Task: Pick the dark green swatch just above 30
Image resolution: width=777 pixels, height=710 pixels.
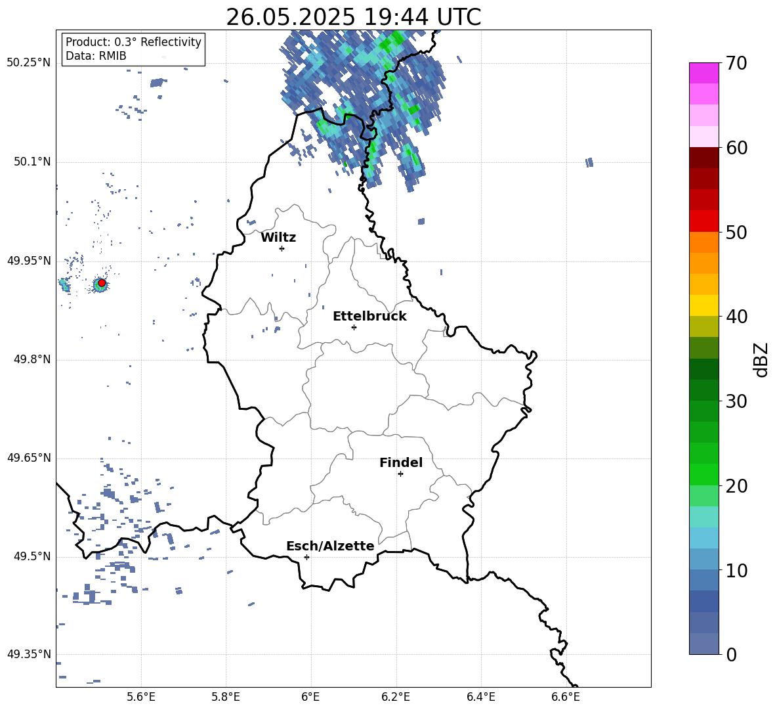Action: 703,390
